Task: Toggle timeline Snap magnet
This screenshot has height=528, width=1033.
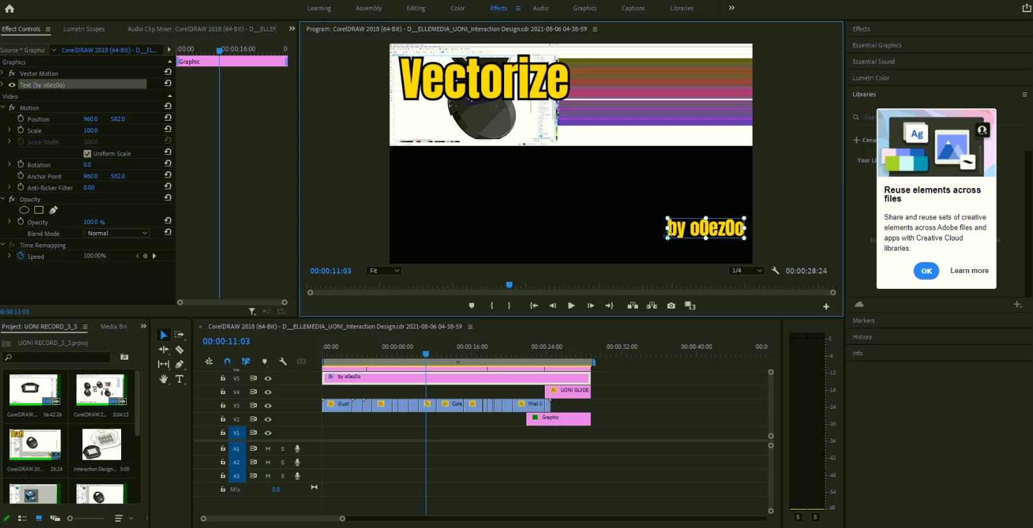Action: click(228, 361)
